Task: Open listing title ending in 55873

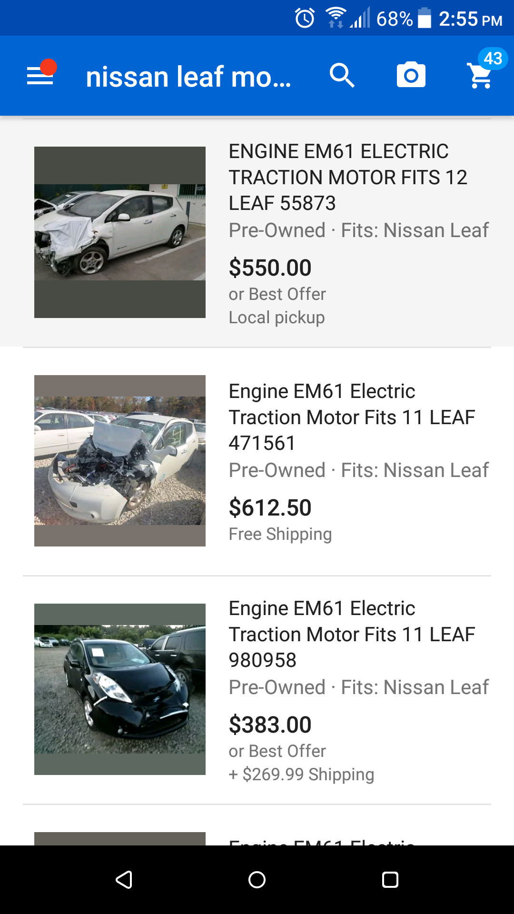Action: (347, 177)
